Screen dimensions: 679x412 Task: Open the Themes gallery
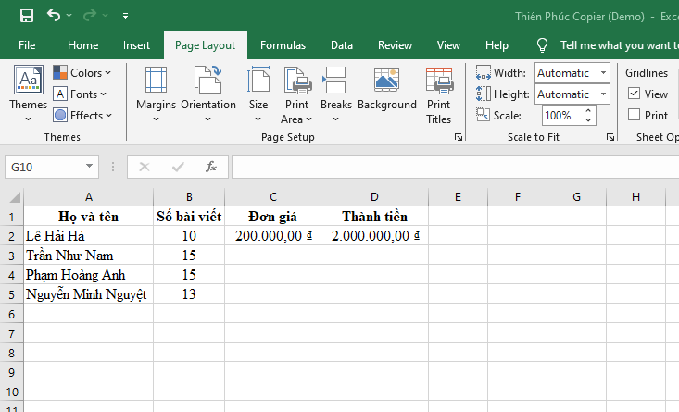(28, 94)
